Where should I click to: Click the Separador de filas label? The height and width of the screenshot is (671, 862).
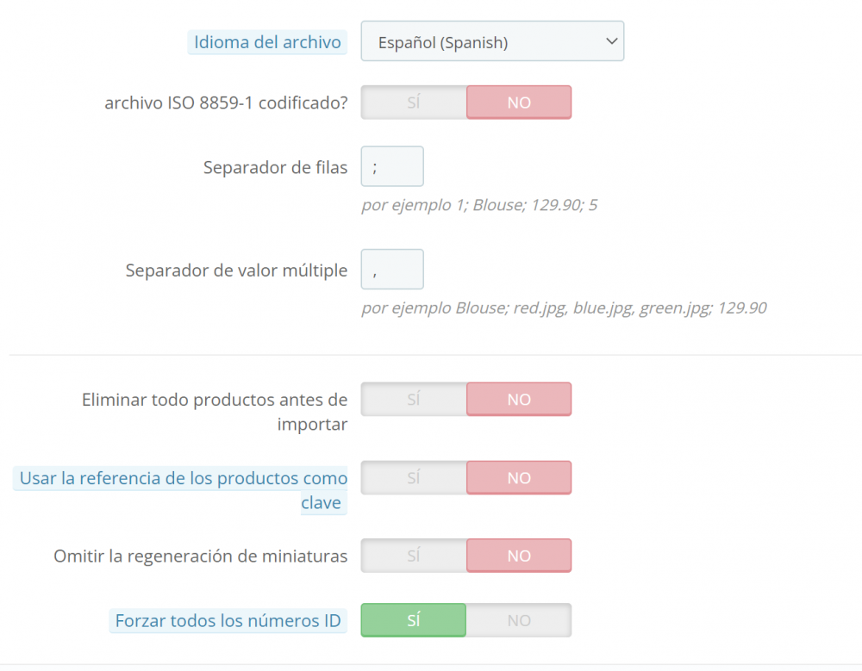pyautogui.click(x=275, y=167)
